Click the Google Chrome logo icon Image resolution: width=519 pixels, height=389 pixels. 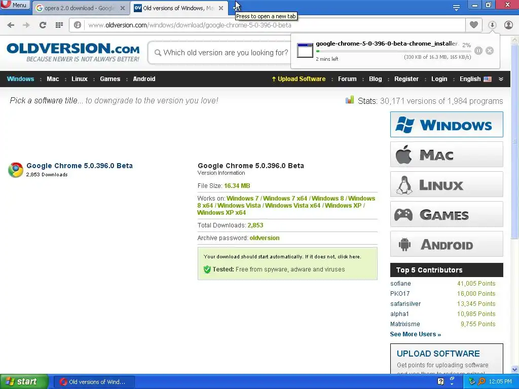[16, 170]
